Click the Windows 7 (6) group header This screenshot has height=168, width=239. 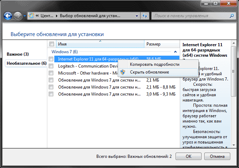(64, 52)
